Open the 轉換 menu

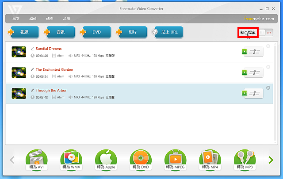(x=50, y=19)
